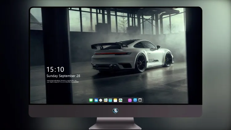
Task: Open the Maps app in the dock
Action: [x=106, y=100]
